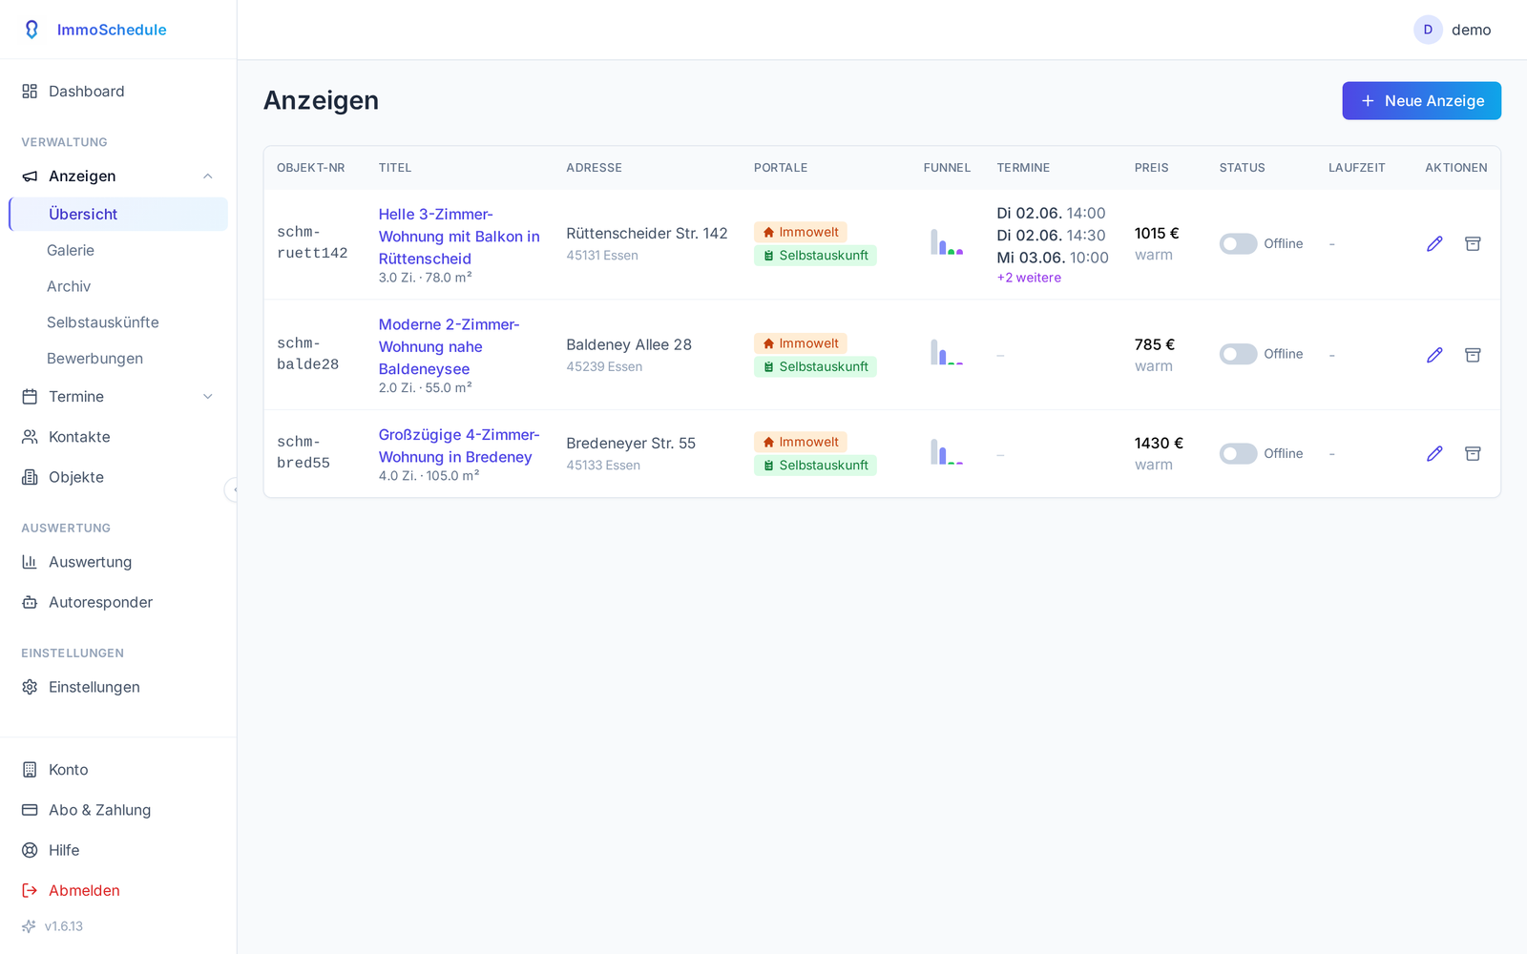This screenshot has width=1527, height=954.
Task: Open funnel chart for Baldeney Allee listing
Action: 947,352
